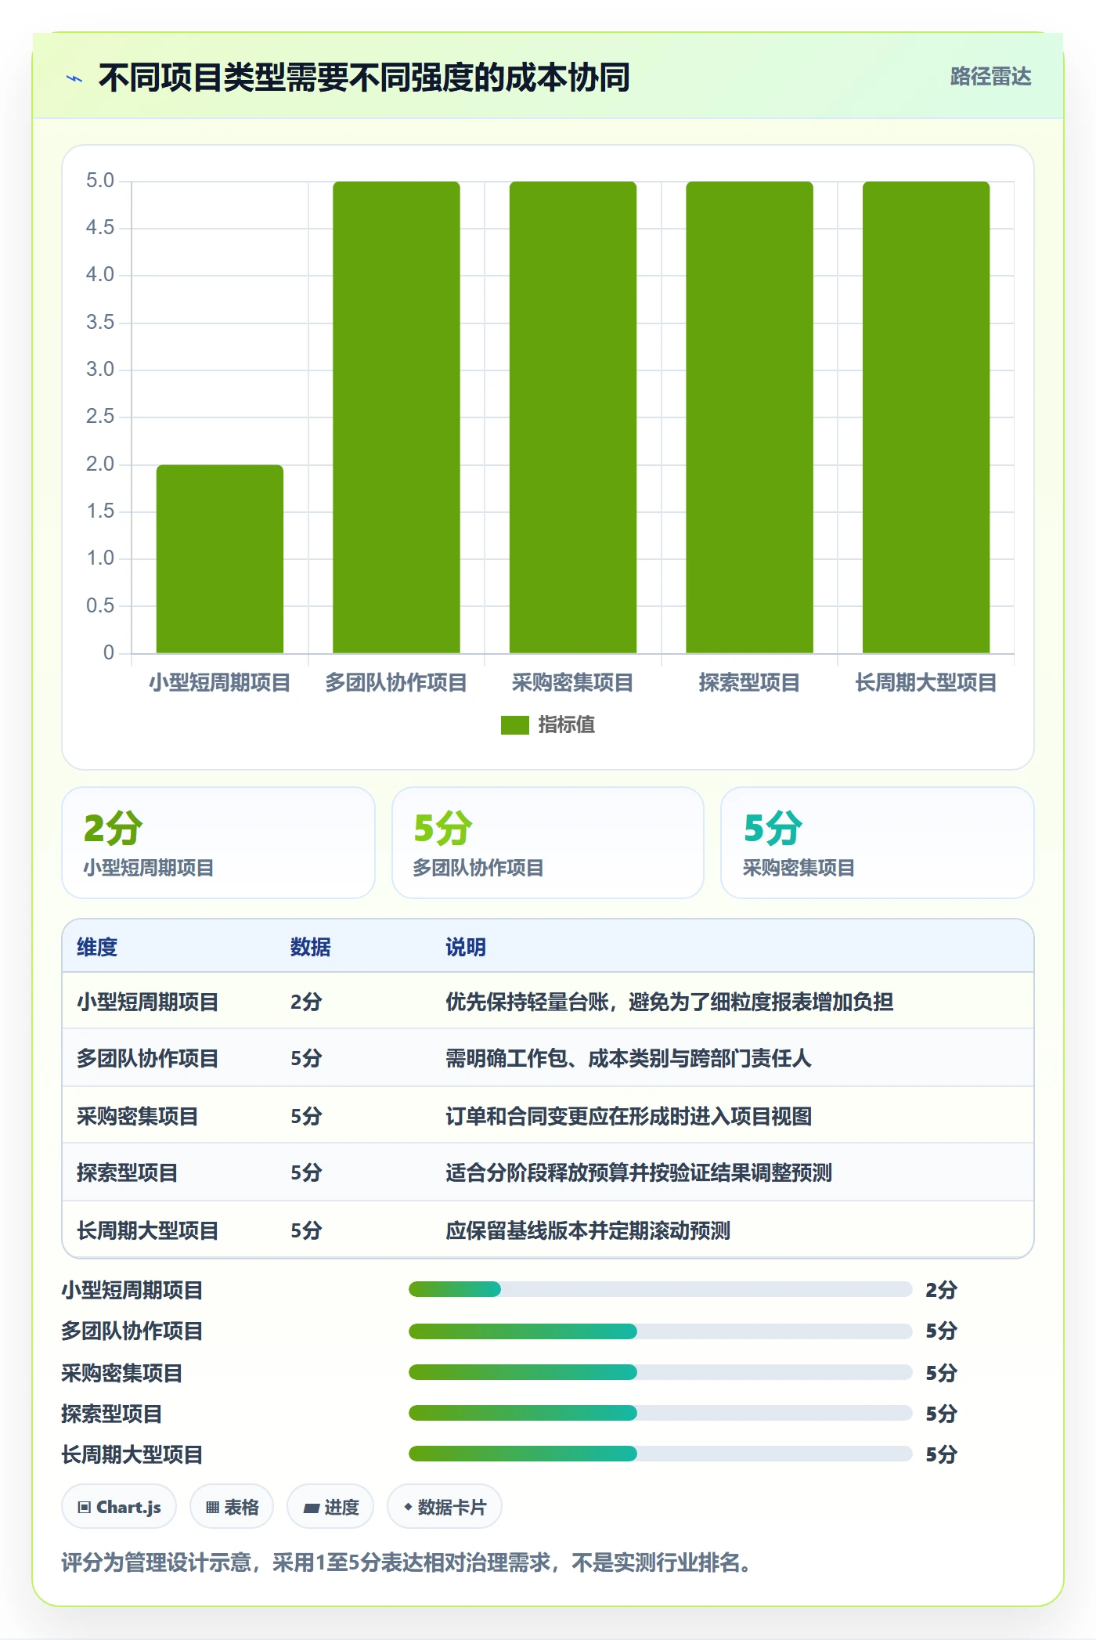Click the 探索型项目 x-axis label under the chart
The height and width of the screenshot is (1640, 1096).
(749, 682)
